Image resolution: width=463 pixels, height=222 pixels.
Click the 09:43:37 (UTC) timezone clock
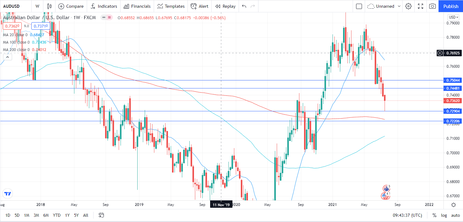click(408, 215)
